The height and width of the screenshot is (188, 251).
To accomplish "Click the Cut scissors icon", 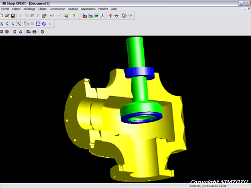I will (20, 16).
